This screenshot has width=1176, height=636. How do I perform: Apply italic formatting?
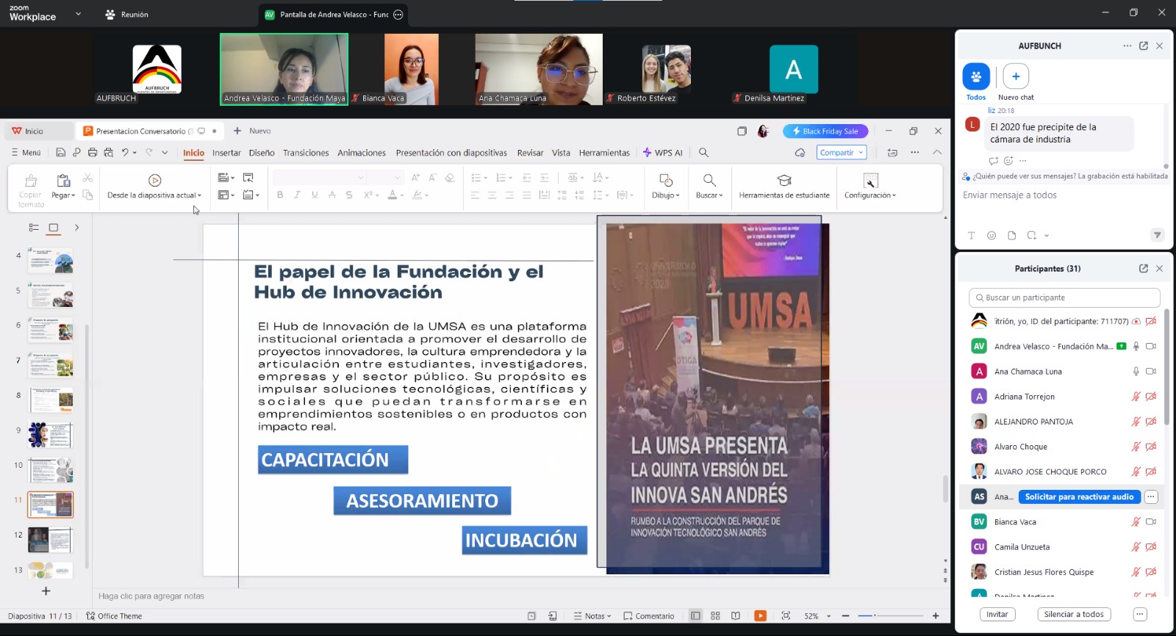(x=297, y=195)
